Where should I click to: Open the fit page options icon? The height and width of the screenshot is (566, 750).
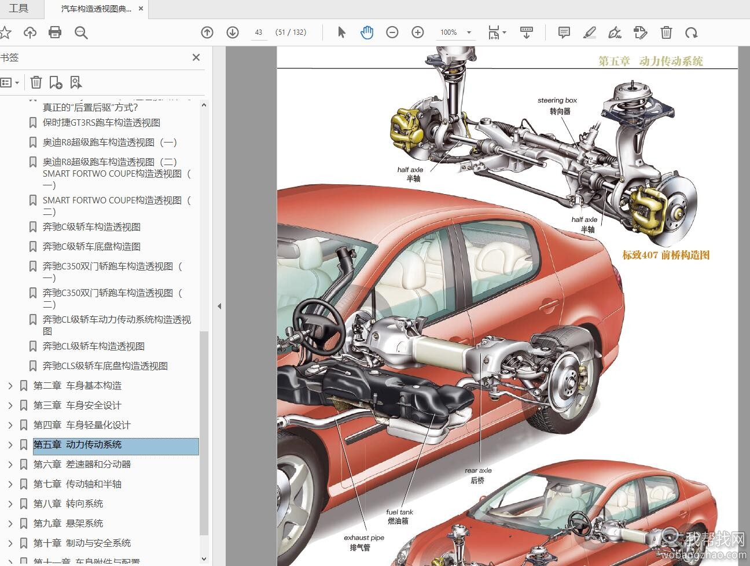click(497, 32)
